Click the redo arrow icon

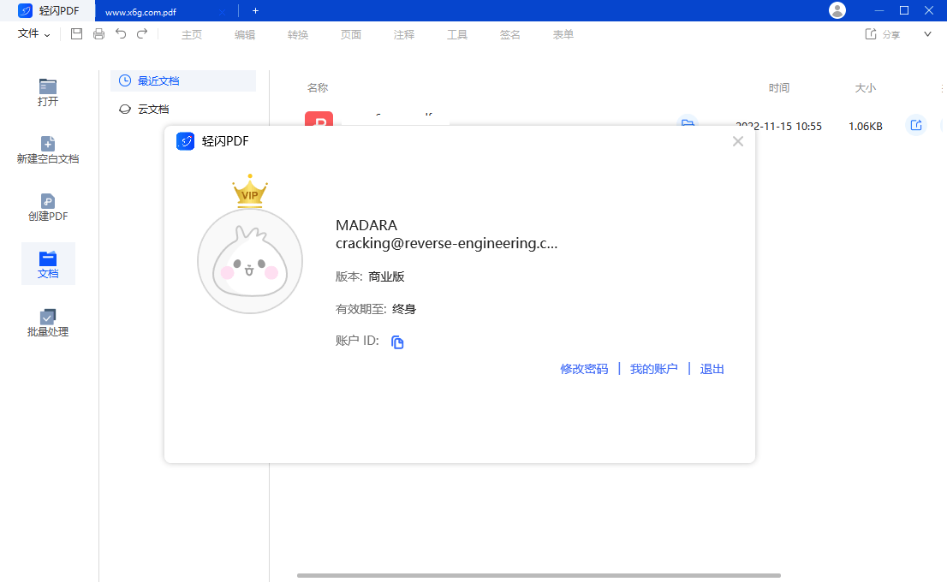point(142,33)
